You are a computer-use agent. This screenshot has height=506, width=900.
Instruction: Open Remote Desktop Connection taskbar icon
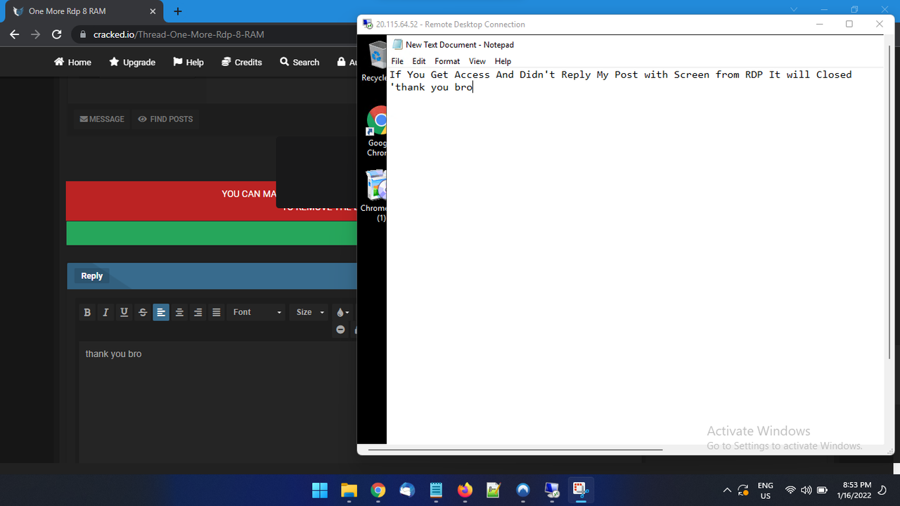[x=552, y=490]
